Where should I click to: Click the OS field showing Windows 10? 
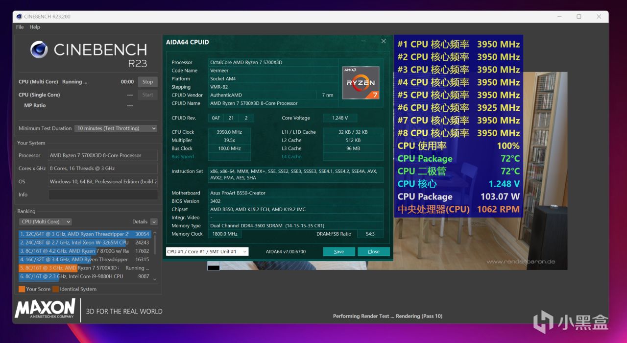point(103,181)
